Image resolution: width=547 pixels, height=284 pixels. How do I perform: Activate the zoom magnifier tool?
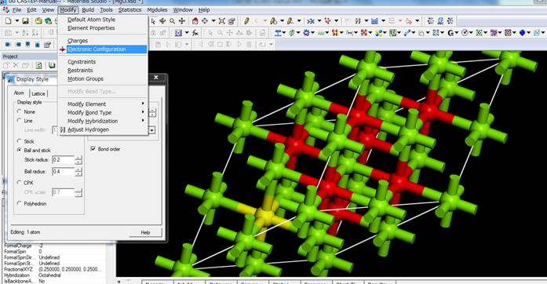(x=173, y=21)
